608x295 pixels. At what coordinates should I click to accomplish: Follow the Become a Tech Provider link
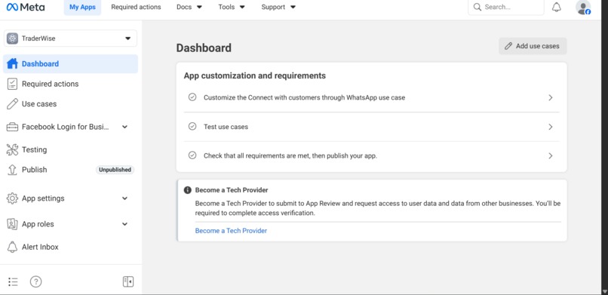pos(231,231)
